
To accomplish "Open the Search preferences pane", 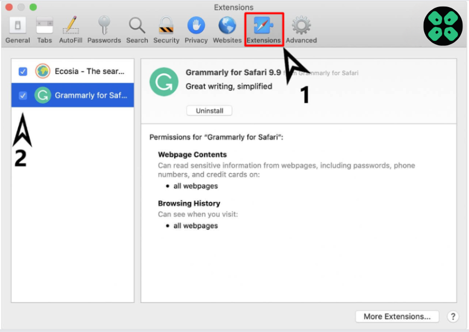I will (137, 29).
